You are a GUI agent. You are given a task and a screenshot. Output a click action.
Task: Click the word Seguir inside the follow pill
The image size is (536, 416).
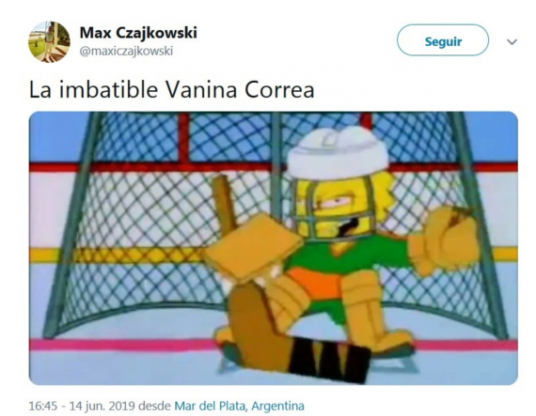(443, 41)
